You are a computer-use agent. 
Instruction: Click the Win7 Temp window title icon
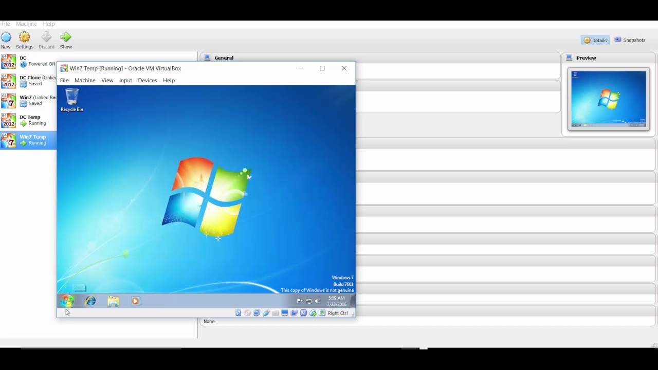pyautogui.click(x=64, y=68)
